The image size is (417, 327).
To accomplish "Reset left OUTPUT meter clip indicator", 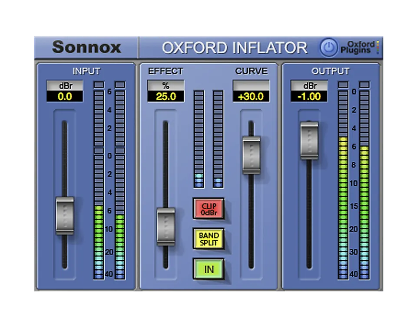I will [343, 85].
